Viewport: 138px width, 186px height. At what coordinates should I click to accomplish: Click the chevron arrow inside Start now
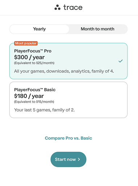click(79, 159)
